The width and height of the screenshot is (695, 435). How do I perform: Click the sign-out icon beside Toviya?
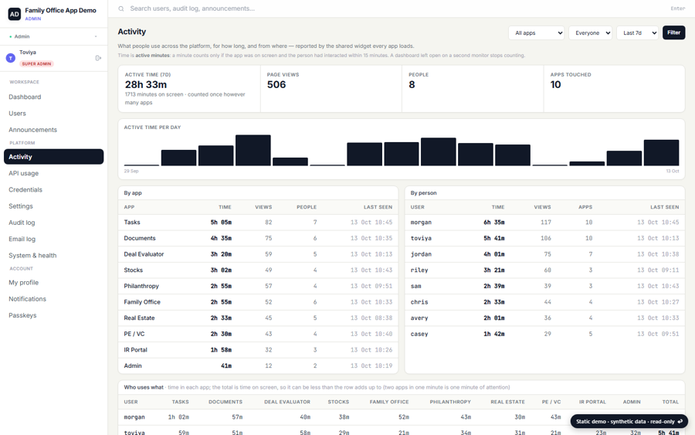pyautogui.click(x=98, y=58)
